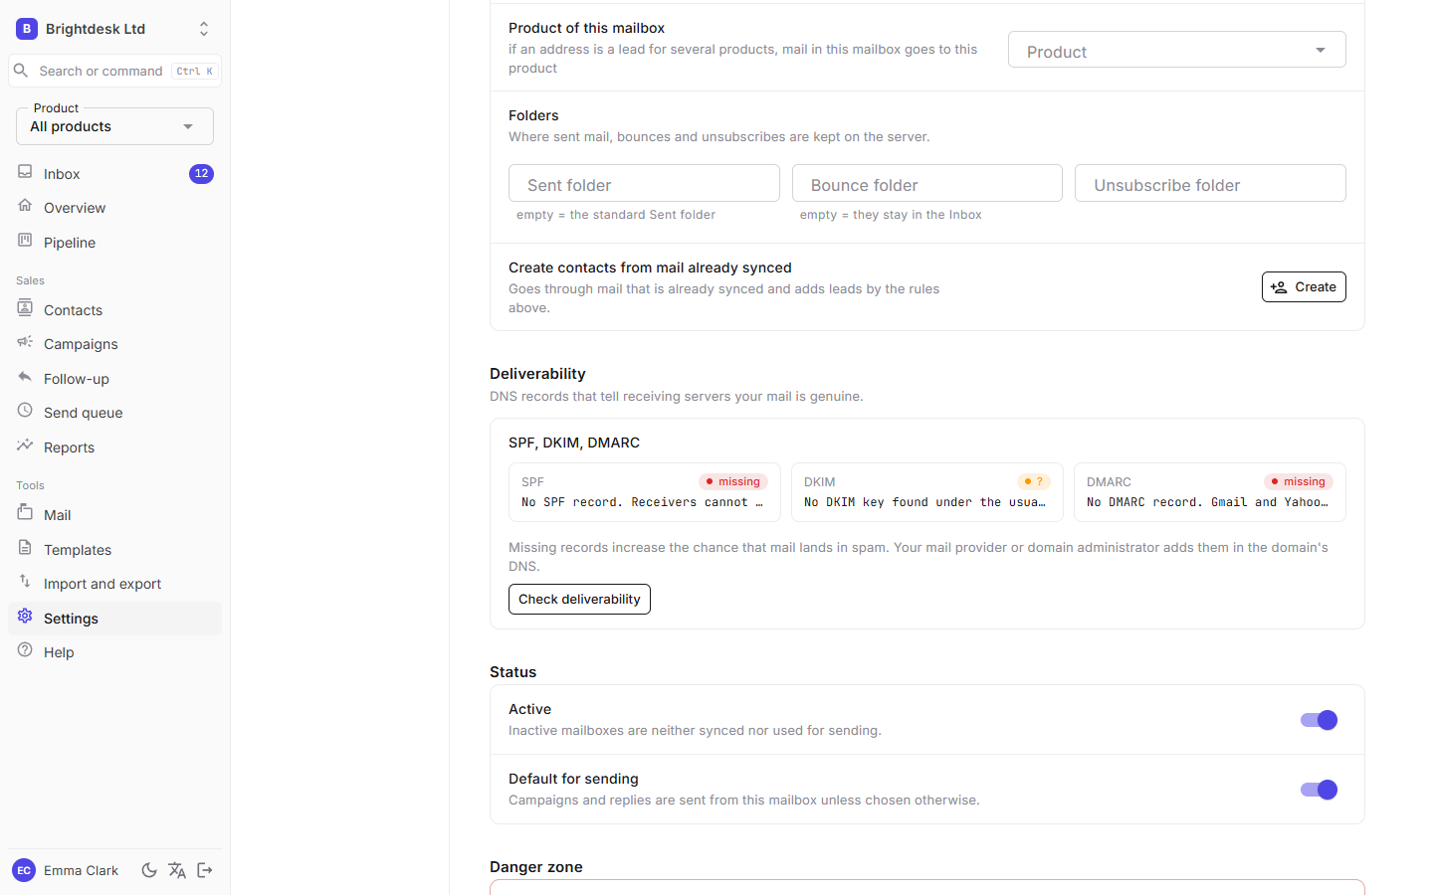Click the Emma Clark user name
This screenshot has height=895, width=1433.
click(x=81, y=870)
